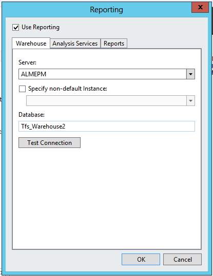The image size is (213, 276).
Task: Click the Tfs_Warehouse2 Database field
Action: [x=107, y=126]
